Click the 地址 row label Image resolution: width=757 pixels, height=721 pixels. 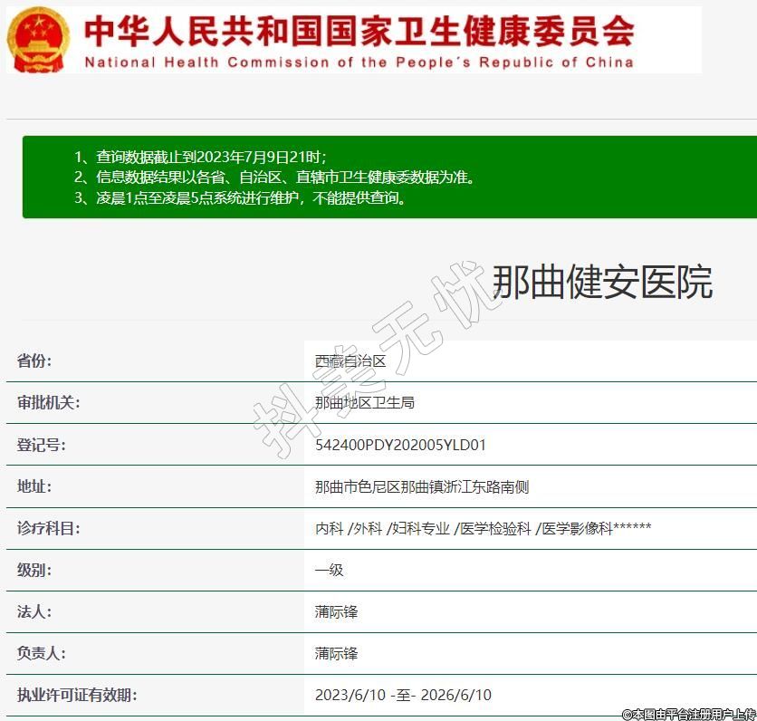pos(34,486)
